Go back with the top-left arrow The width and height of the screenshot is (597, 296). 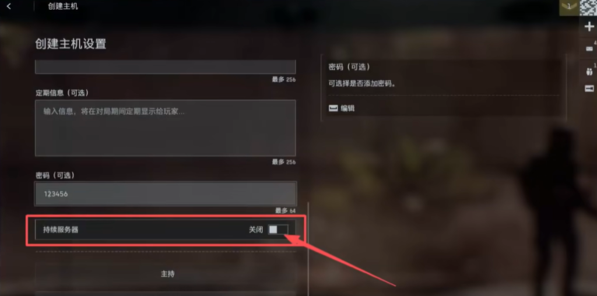[9, 6]
